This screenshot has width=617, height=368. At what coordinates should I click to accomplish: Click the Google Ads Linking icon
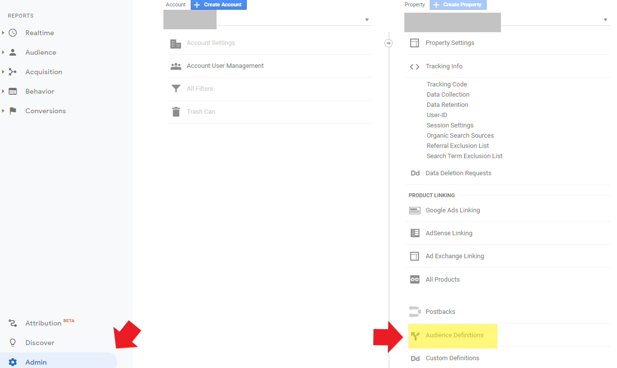pos(415,210)
